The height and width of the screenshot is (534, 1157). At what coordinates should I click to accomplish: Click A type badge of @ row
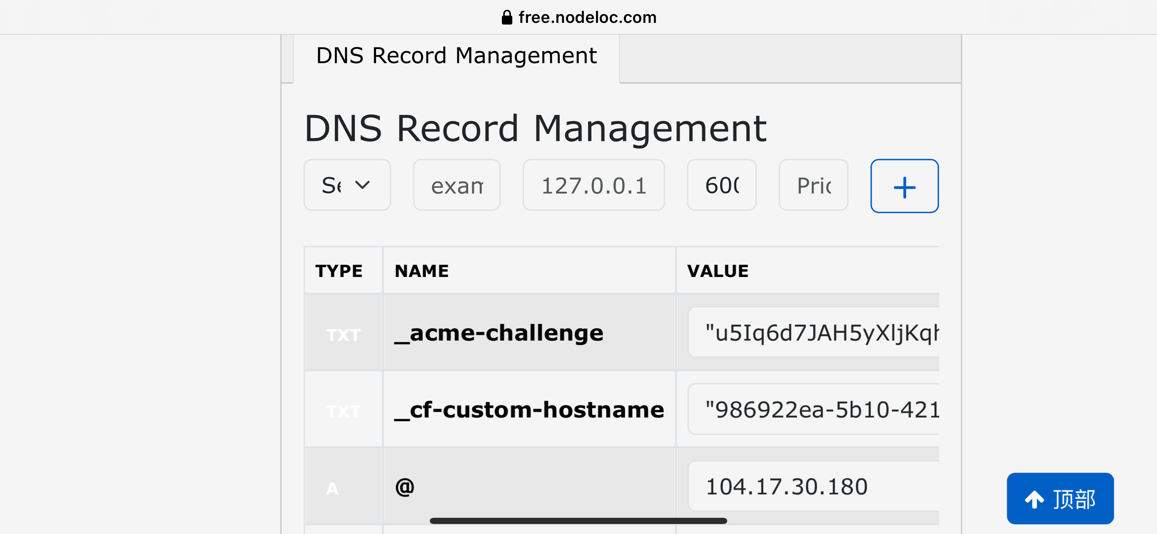332,488
